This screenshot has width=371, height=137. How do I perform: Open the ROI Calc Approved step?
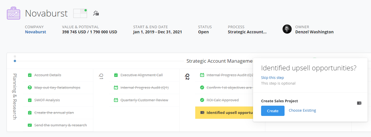pyautogui.click(x=223, y=100)
